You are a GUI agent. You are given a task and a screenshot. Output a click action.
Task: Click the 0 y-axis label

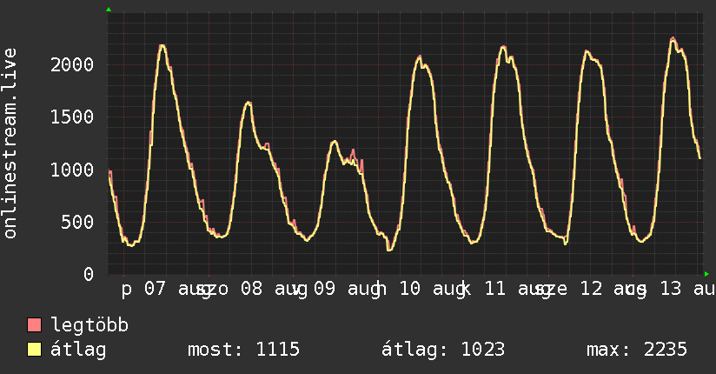(89, 275)
